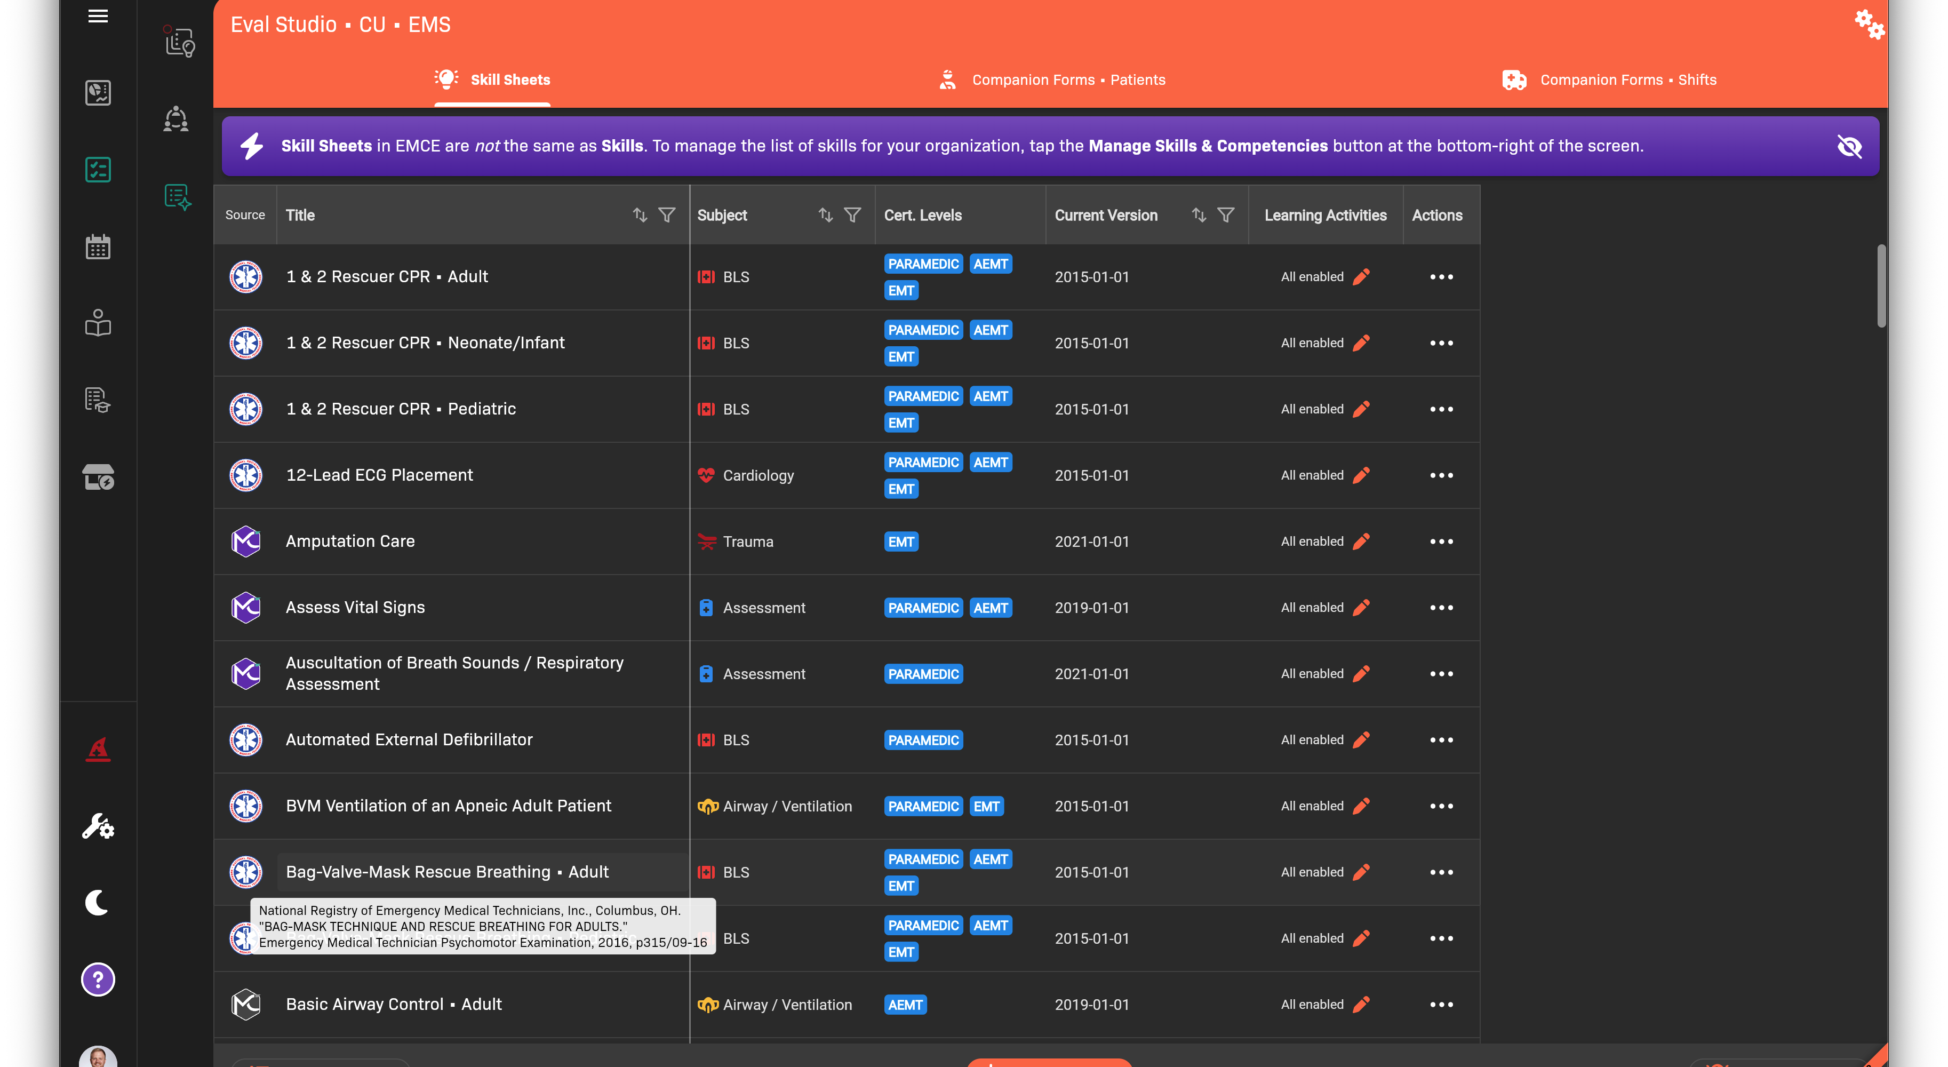
Task: Click the marketplace store sidebar icon
Action: (x=98, y=477)
